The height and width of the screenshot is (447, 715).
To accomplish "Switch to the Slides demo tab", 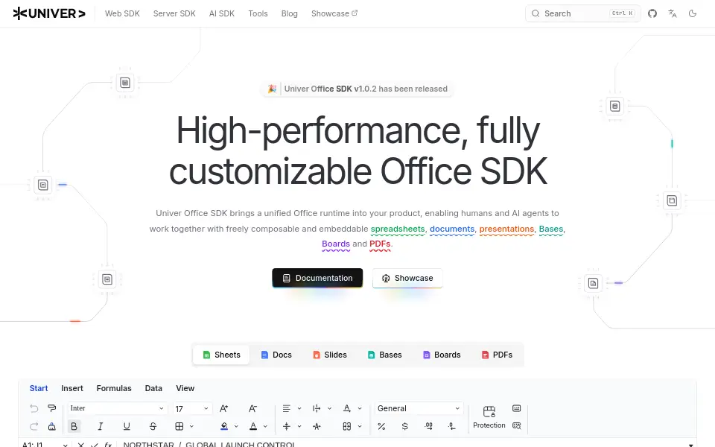I will [330, 355].
